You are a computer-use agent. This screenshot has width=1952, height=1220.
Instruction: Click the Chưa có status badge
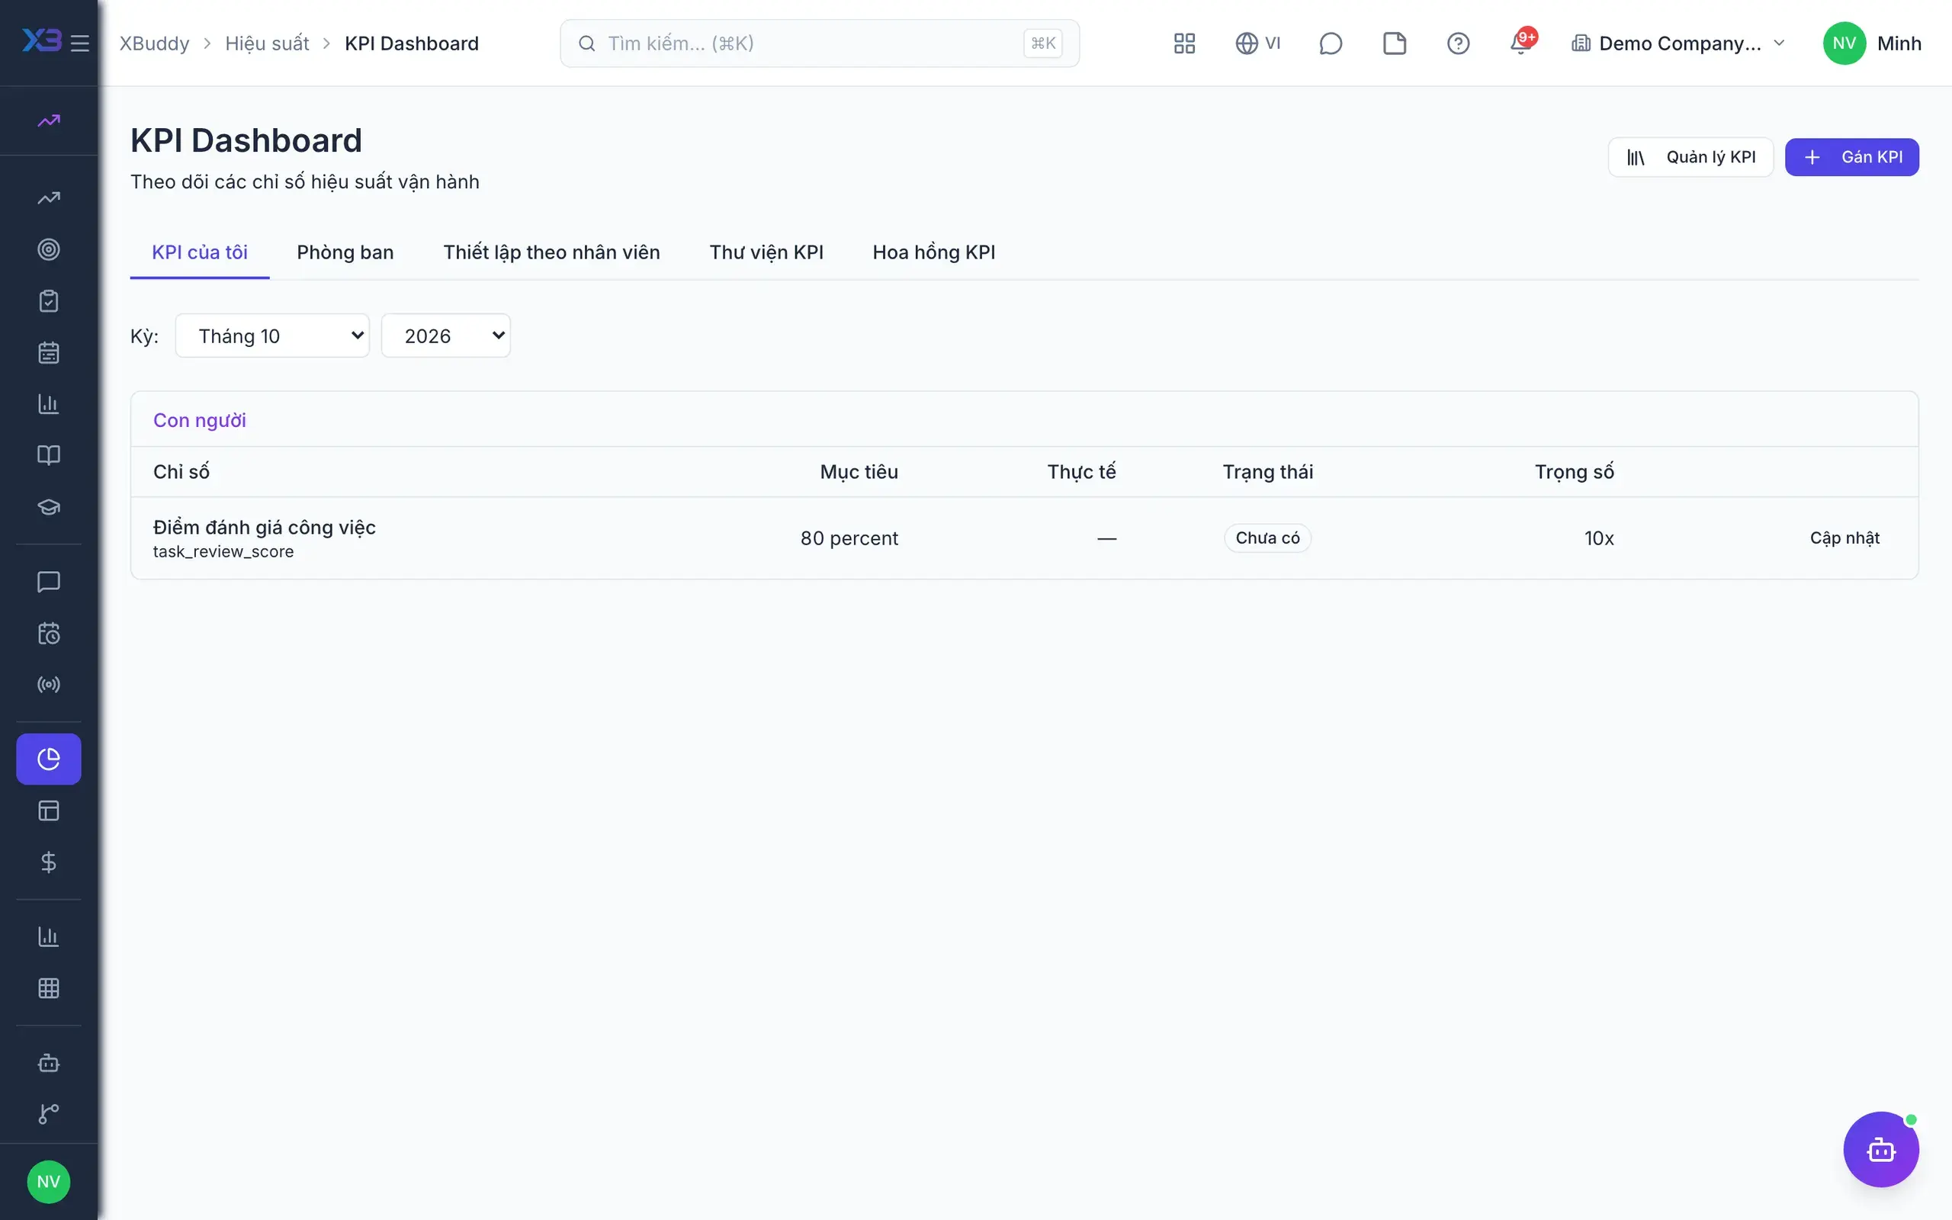1267,538
